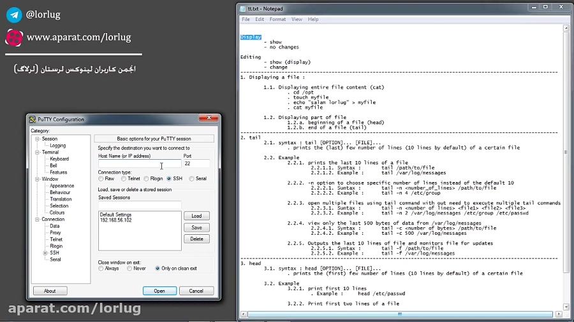Select Translation in the category tree
The height and width of the screenshot is (322, 574).
click(61, 199)
